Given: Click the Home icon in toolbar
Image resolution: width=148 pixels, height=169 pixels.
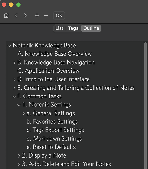Looking at the screenshot, I should click(x=6, y=15).
